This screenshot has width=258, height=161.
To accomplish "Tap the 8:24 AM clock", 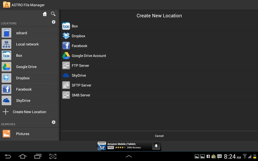I will tap(232, 156).
